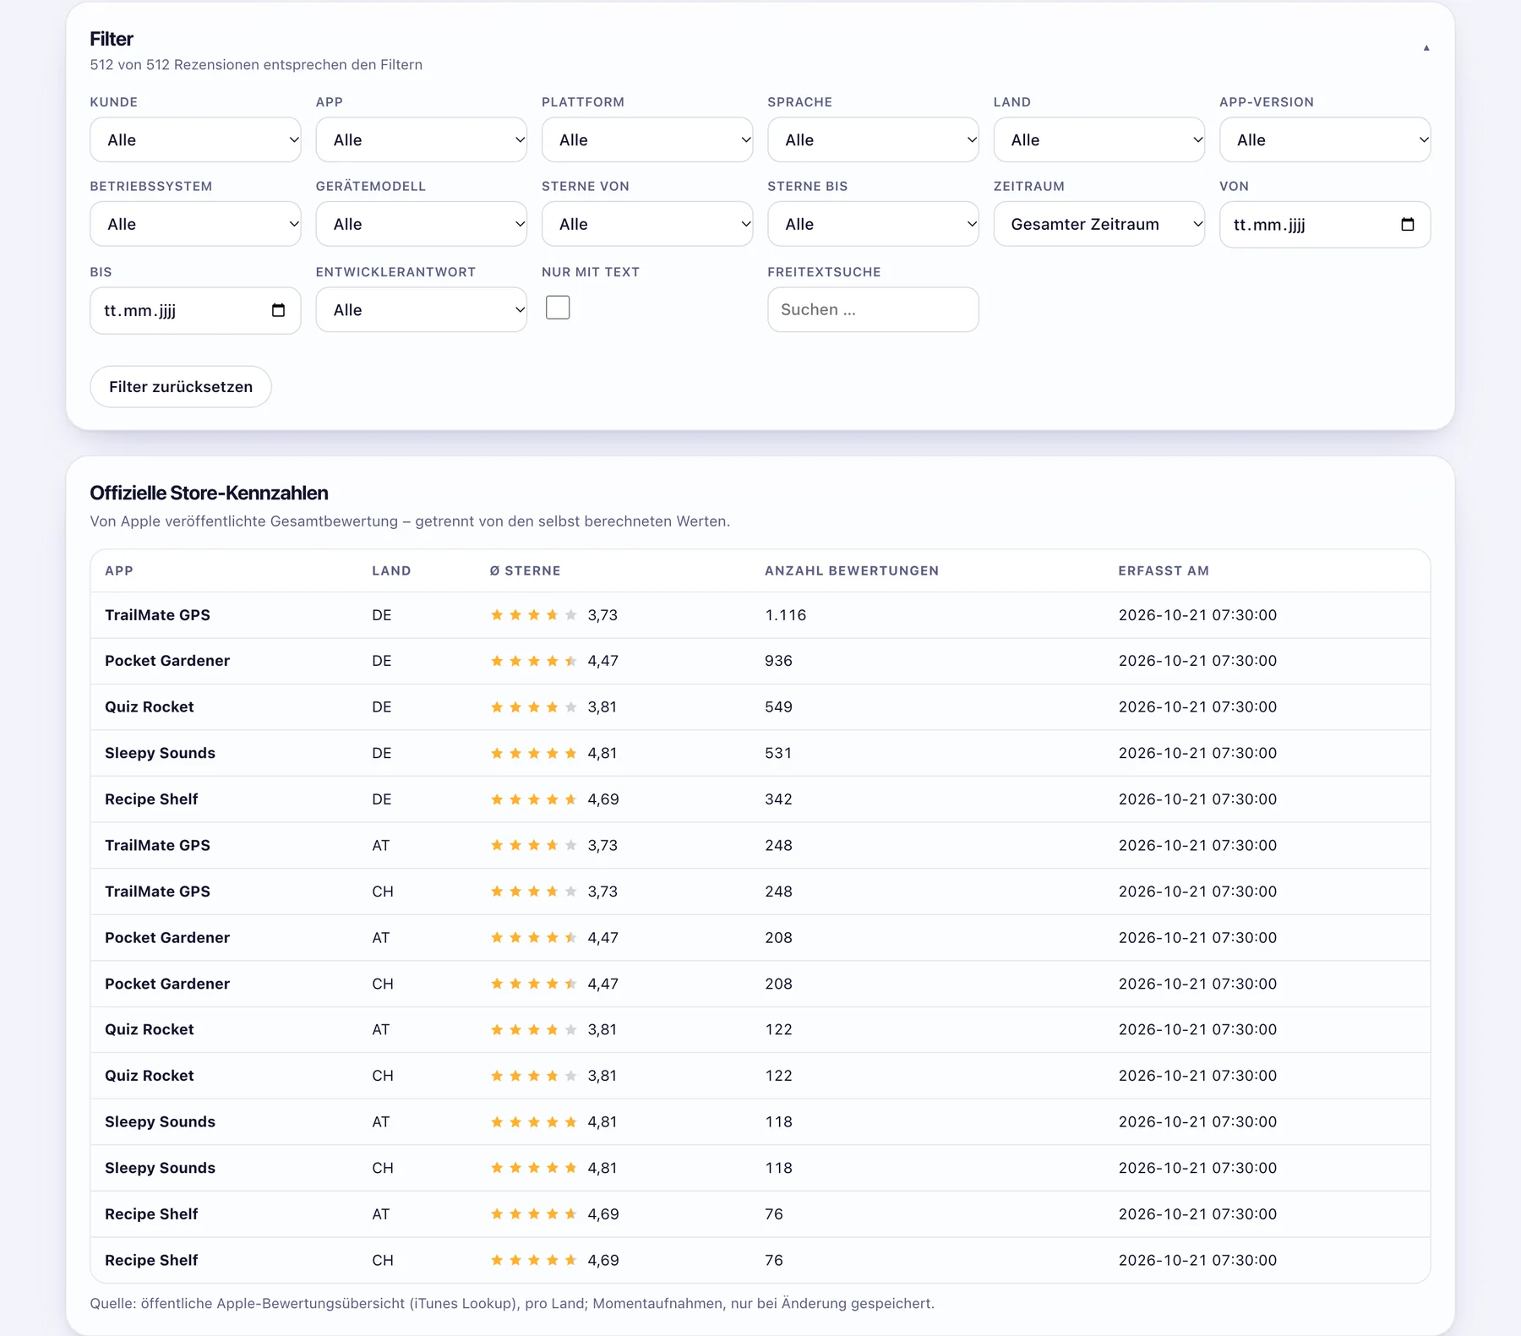Click the star rating of Sleepy Sounds DE
This screenshot has width=1521, height=1336.
534,753
